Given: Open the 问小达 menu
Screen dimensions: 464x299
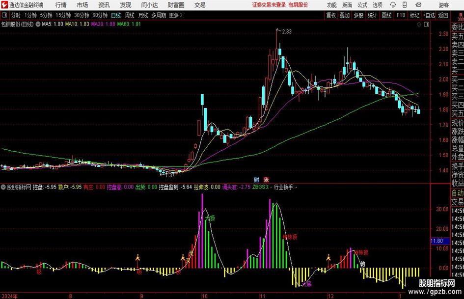Looking at the screenshot, I should (150, 5).
